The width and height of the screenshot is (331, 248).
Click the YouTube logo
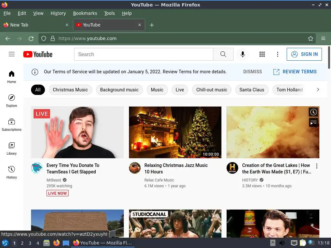(38, 54)
